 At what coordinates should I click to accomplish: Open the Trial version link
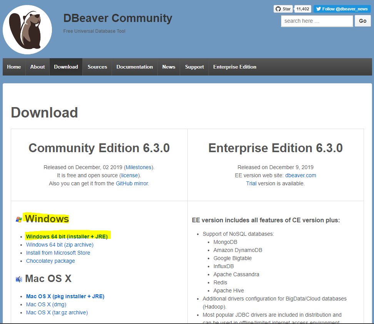pos(251,184)
